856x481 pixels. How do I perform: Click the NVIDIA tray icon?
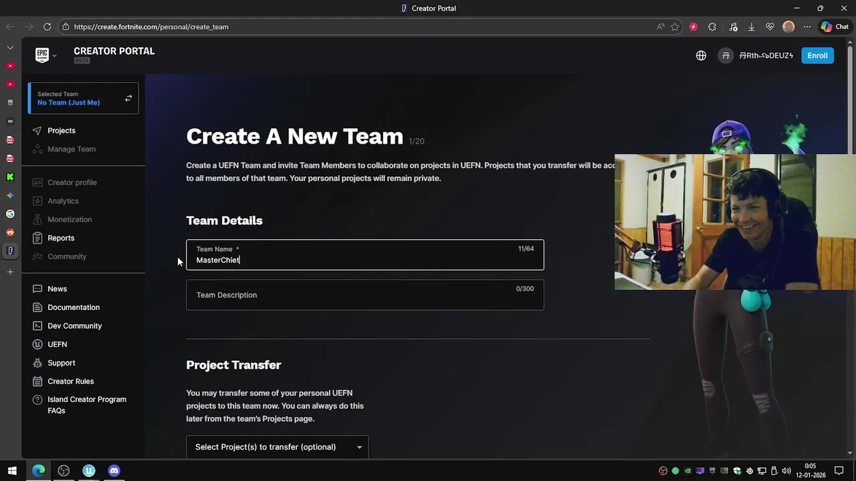click(687, 471)
